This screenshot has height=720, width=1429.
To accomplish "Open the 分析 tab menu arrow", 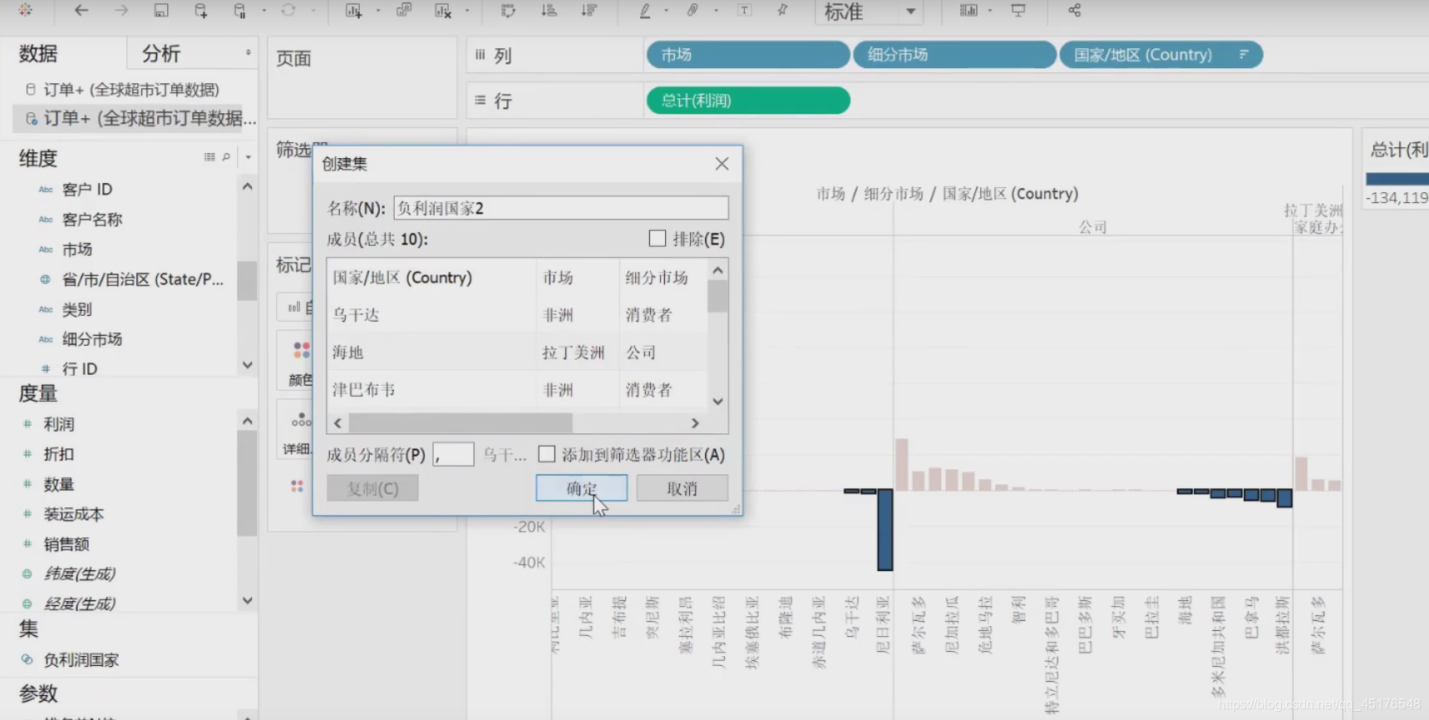I will 248,53.
